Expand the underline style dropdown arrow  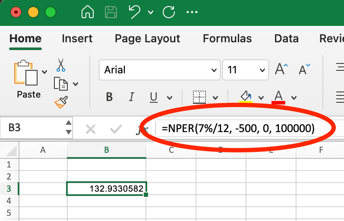click(170, 98)
